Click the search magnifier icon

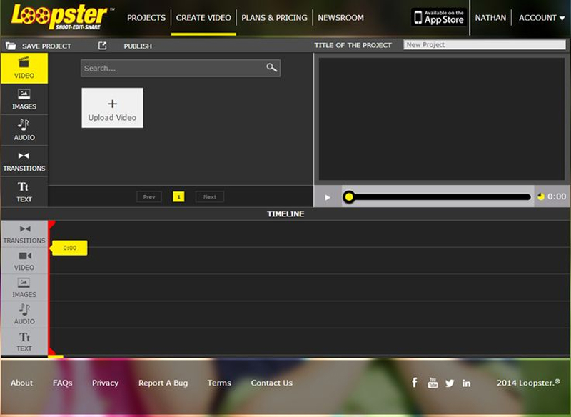(271, 68)
